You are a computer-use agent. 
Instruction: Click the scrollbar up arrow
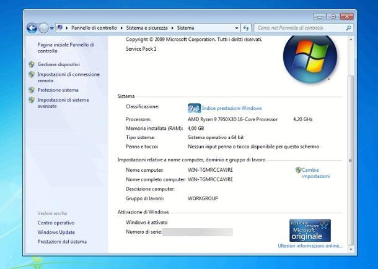(x=351, y=40)
